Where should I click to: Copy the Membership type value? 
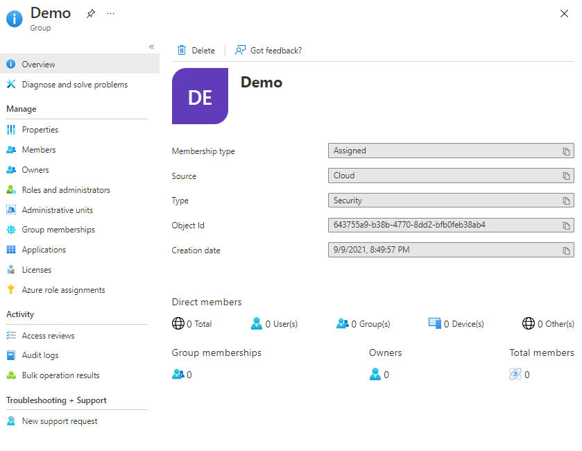tap(566, 151)
